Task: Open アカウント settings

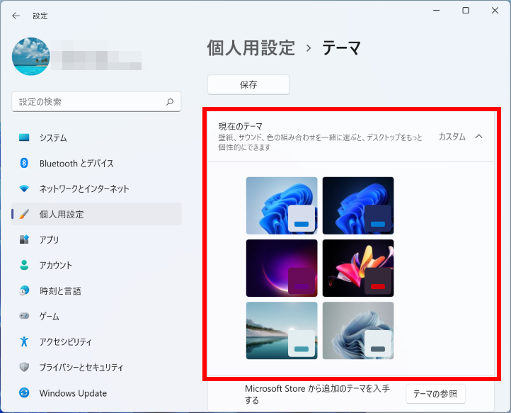Action: [96, 265]
